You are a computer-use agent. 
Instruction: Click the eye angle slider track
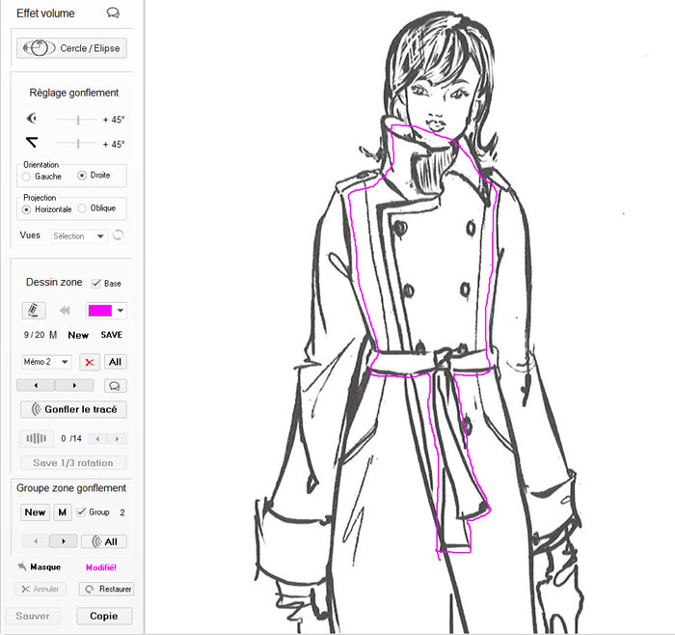(x=77, y=119)
